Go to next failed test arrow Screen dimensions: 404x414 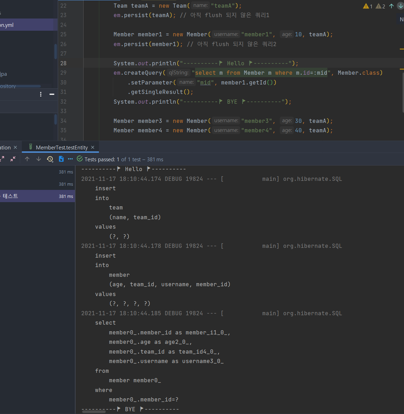click(39, 159)
